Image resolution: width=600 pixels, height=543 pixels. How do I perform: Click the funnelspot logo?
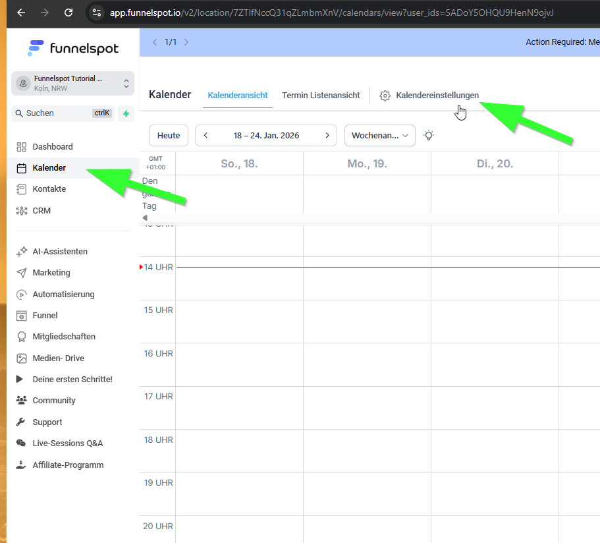pos(72,48)
